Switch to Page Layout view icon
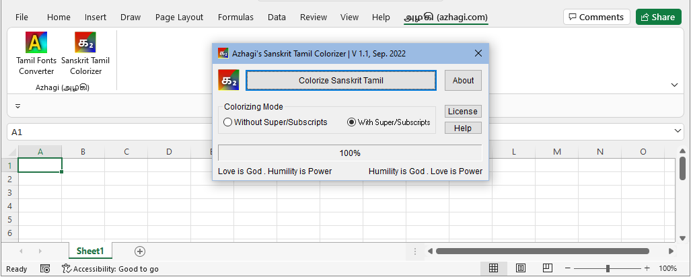691x277 pixels. pyautogui.click(x=521, y=268)
